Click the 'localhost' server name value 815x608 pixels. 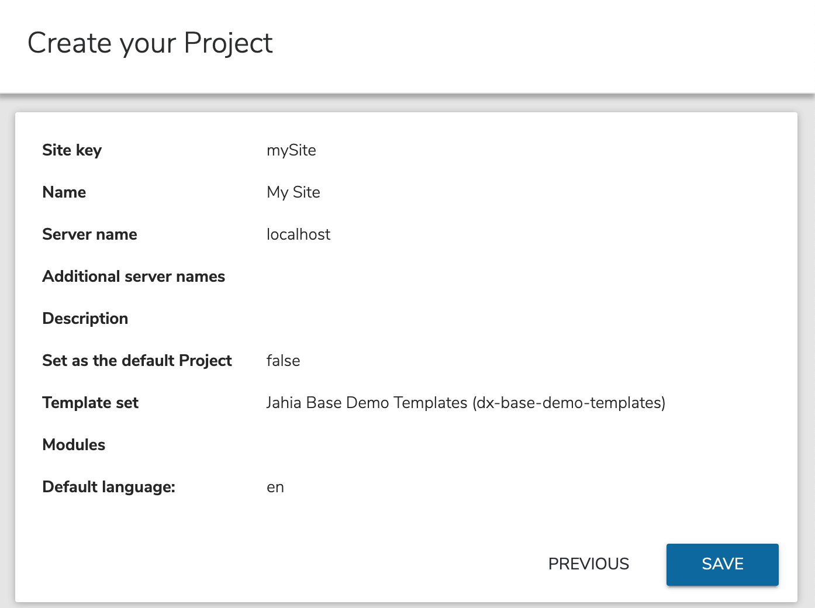[x=298, y=234]
